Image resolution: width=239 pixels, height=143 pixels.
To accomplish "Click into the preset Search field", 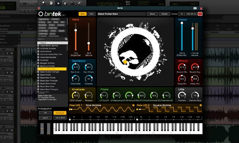I will (51, 39).
